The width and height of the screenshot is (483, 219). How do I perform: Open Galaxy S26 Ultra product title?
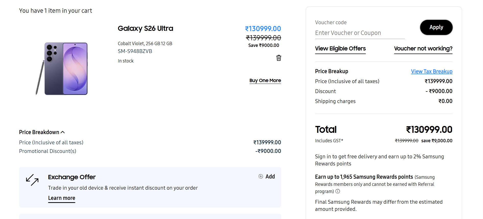click(145, 29)
